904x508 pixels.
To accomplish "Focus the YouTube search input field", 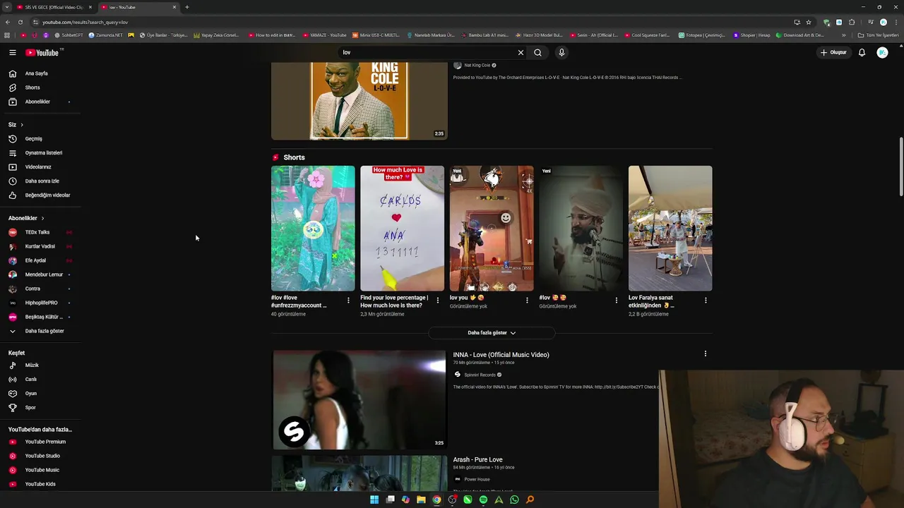I will click(x=427, y=52).
